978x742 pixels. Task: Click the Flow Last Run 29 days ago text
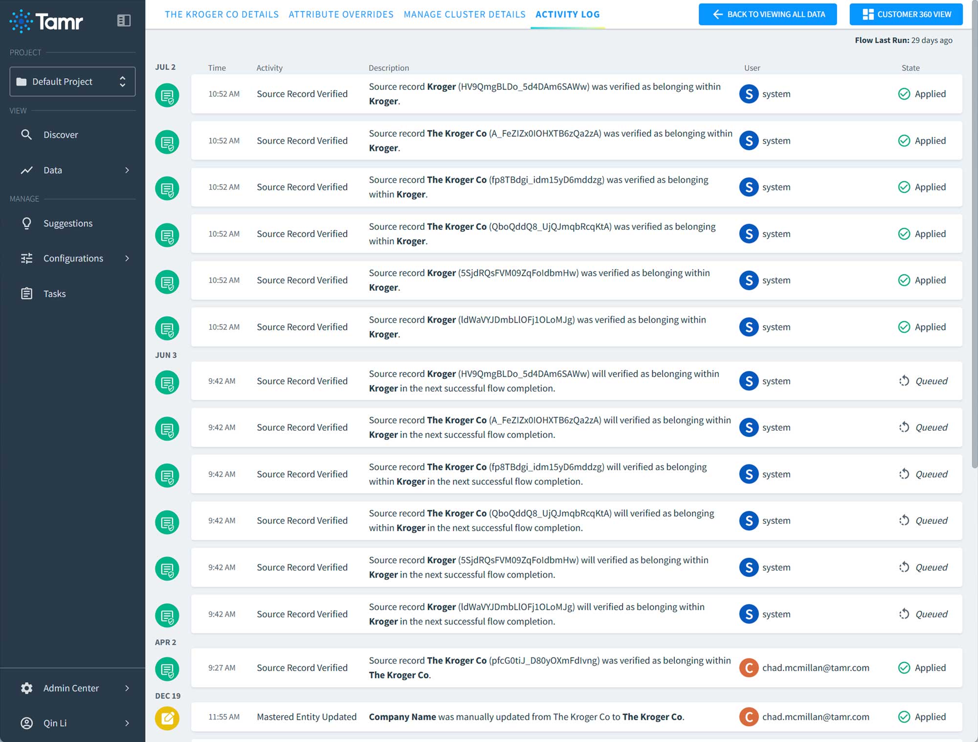pos(904,40)
